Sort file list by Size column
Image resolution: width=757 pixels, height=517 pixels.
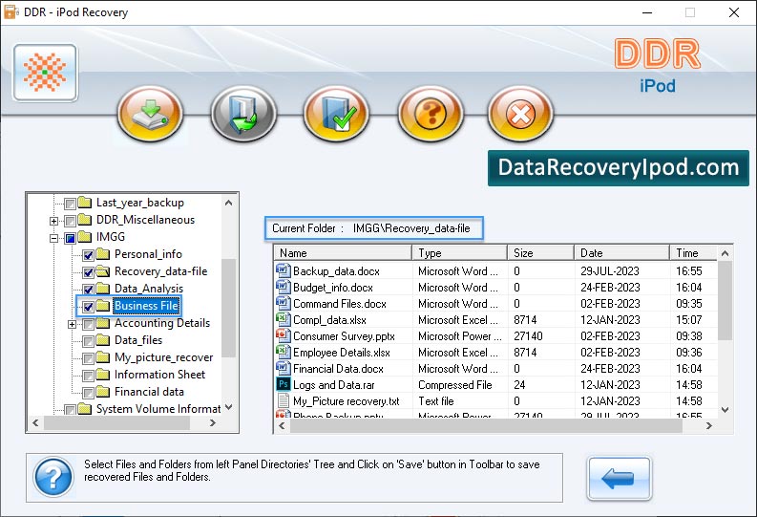[540, 252]
